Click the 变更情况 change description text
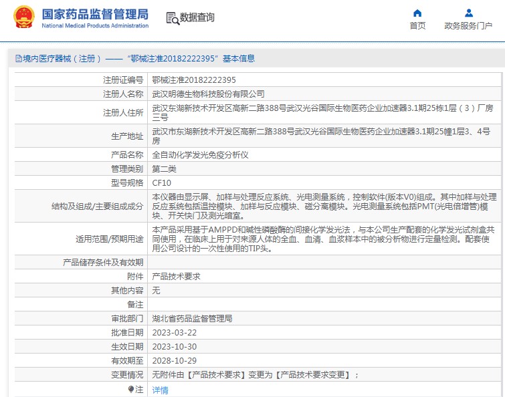The height and width of the screenshot is (397, 505). [255, 375]
